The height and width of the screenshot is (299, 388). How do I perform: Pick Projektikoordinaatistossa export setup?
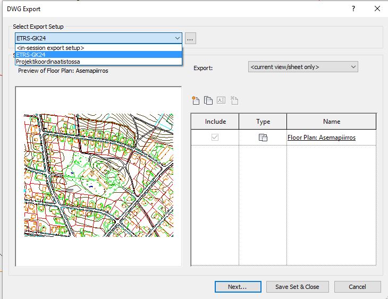(x=98, y=62)
